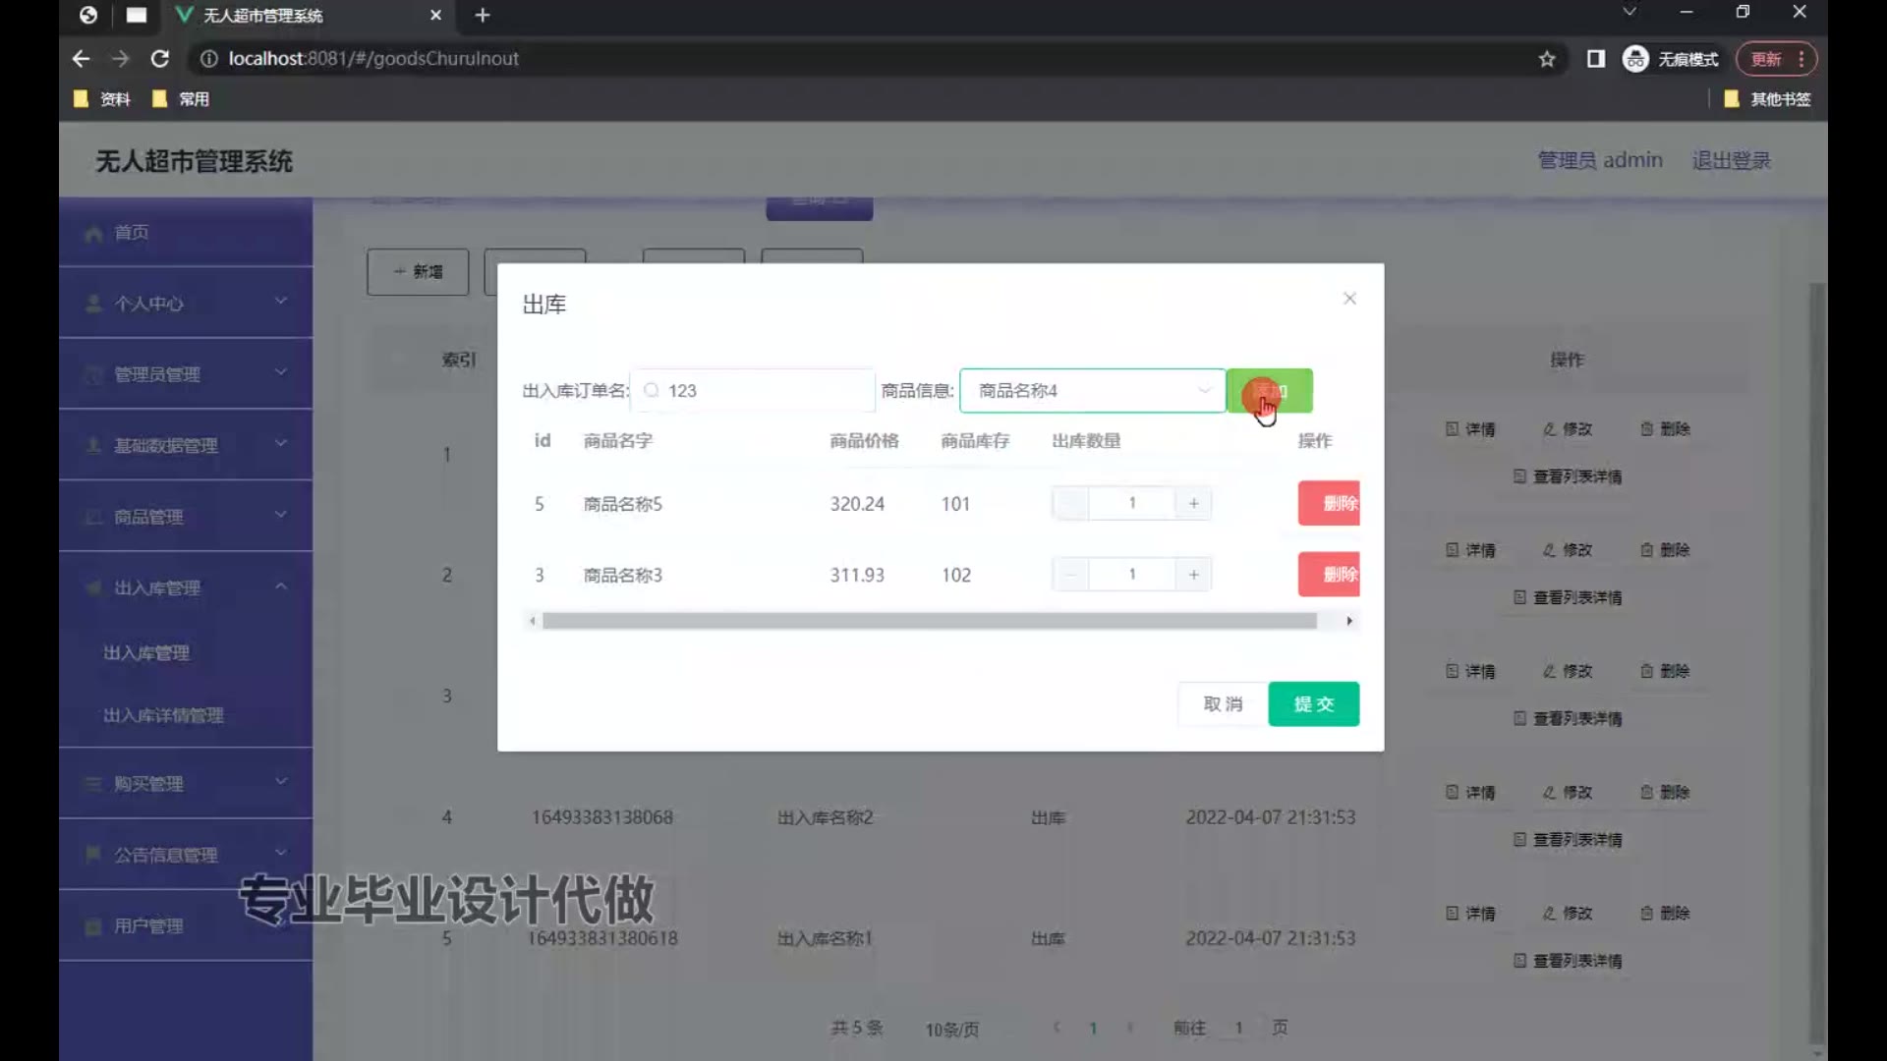Click the 取消 cancel button
This screenshot has height=1061, width=1887.
point(1223,704)
